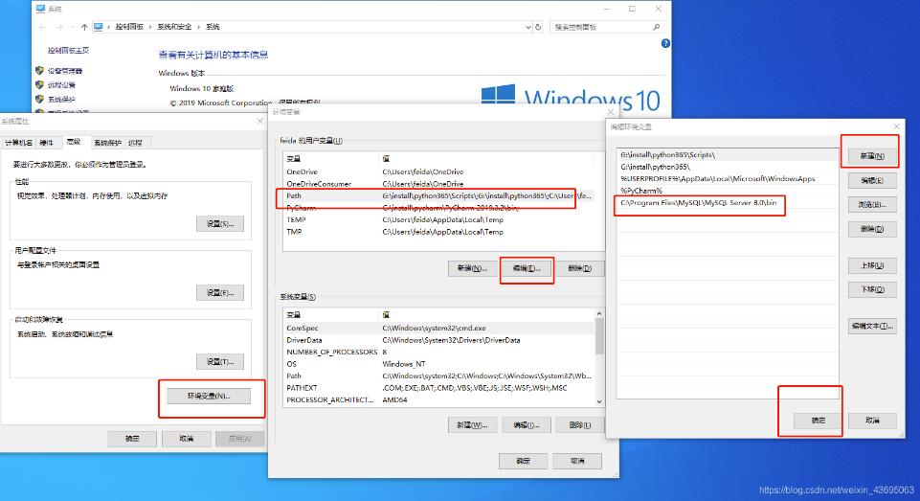Click the shield icon next to 远程设置
The width and height of the screenshot is (920, 501).
coord(40,84)
